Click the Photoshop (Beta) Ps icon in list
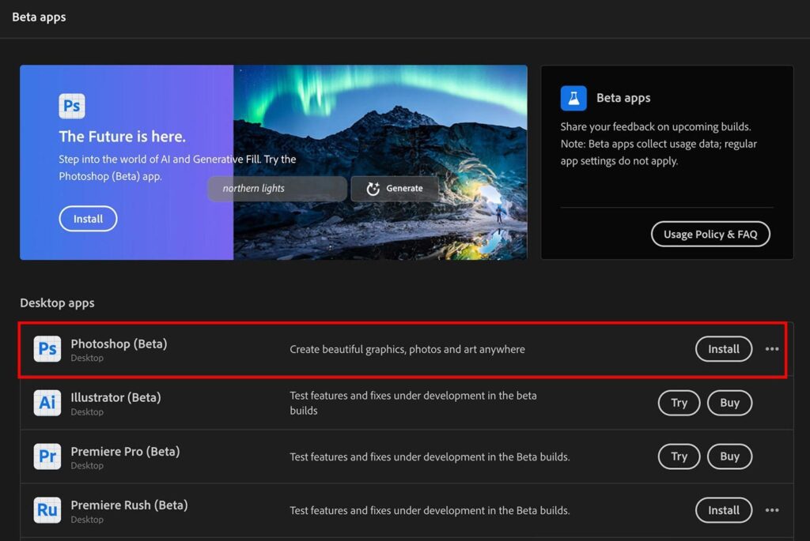Image resolution: width=810 pixels, height=541 pixels. 47,349
